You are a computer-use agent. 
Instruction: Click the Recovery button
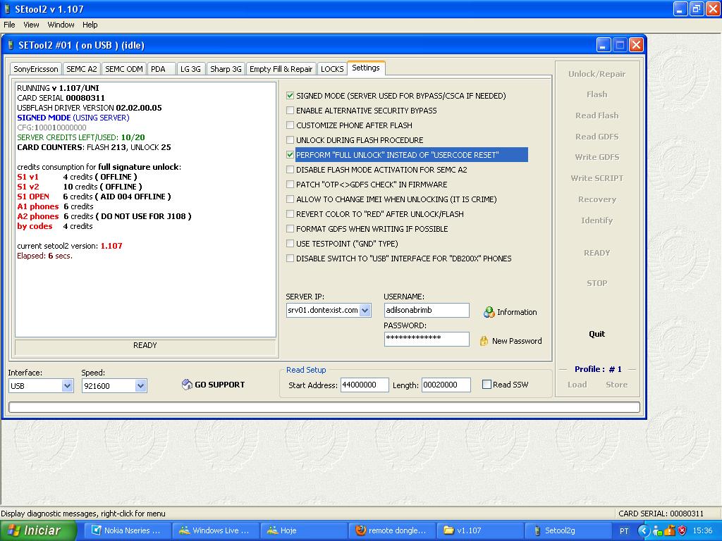(596, 199)
